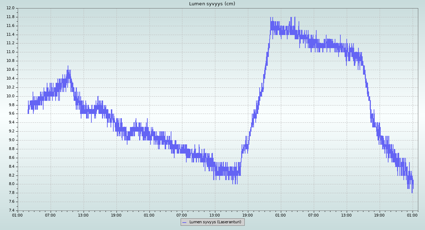
Task: Click the last 19:00 label on the time axis
Action: point(379,215)
